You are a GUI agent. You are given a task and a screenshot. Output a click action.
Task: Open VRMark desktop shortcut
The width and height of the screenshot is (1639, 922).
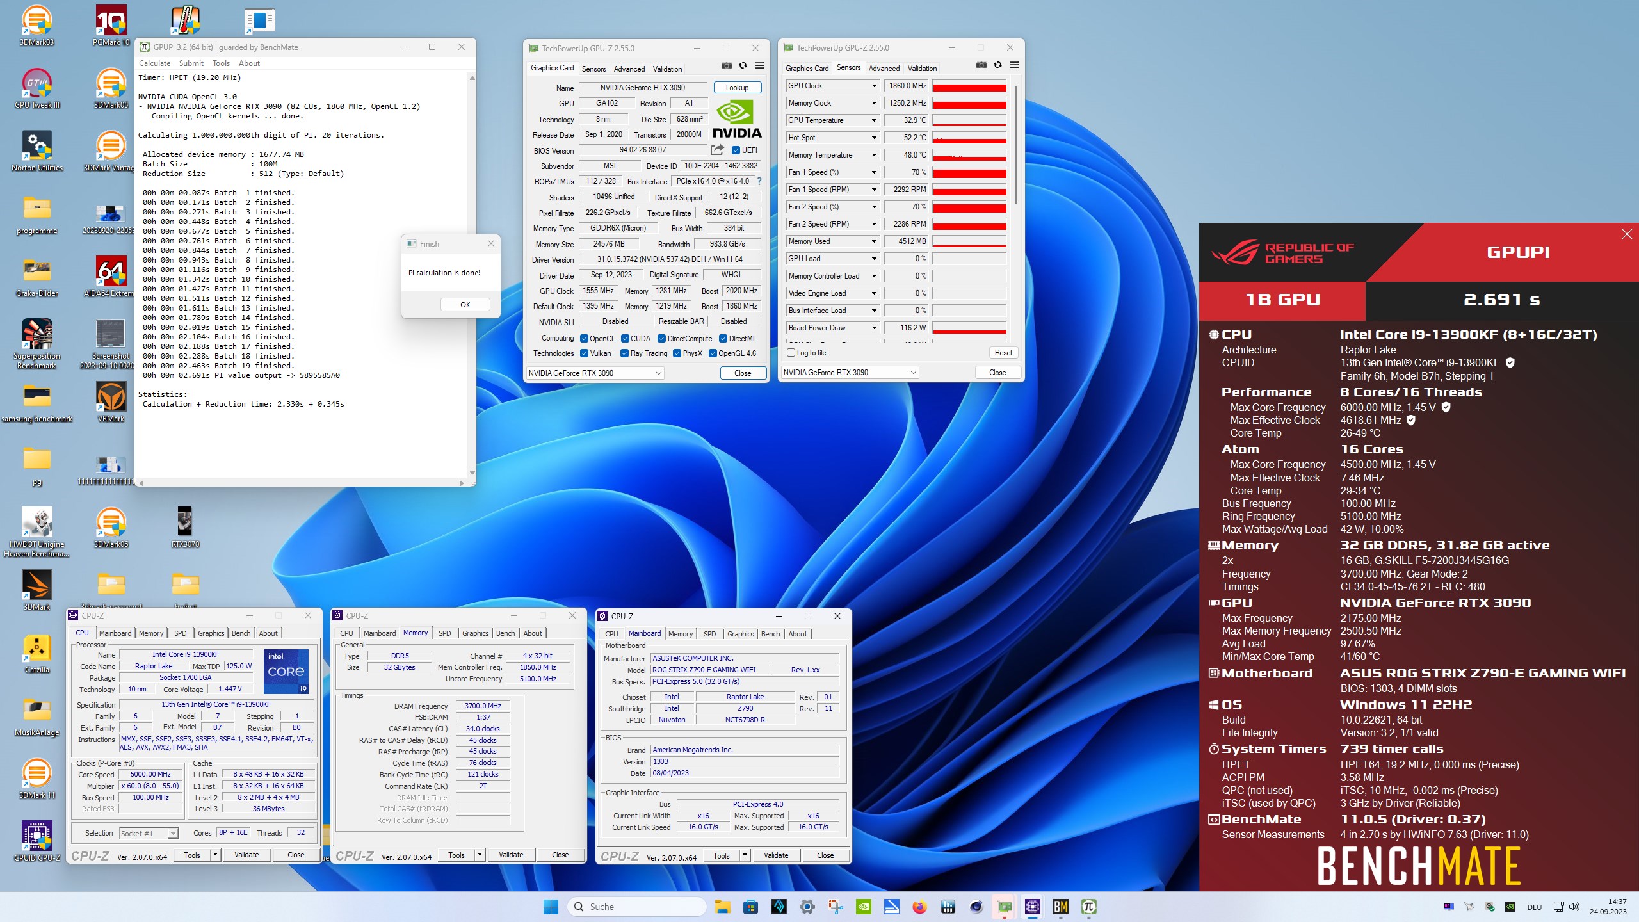pyautogui.click(x=111, y=402)
